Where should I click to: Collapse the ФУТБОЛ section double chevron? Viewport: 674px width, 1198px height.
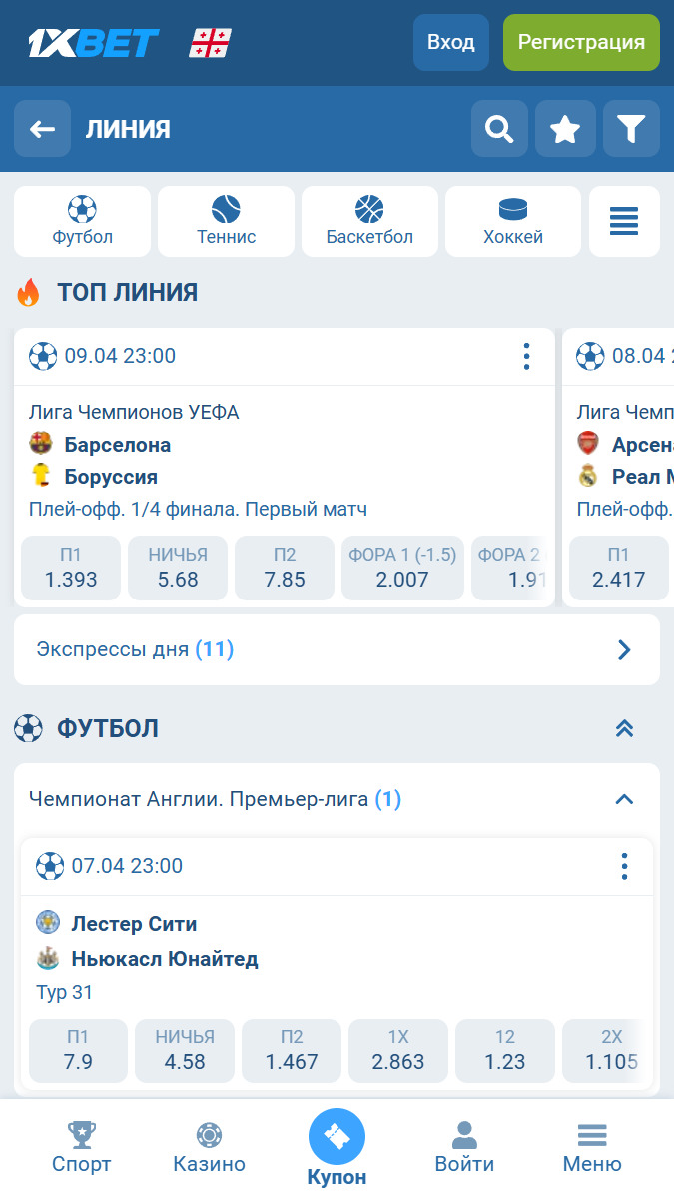(x=624, y=728)
